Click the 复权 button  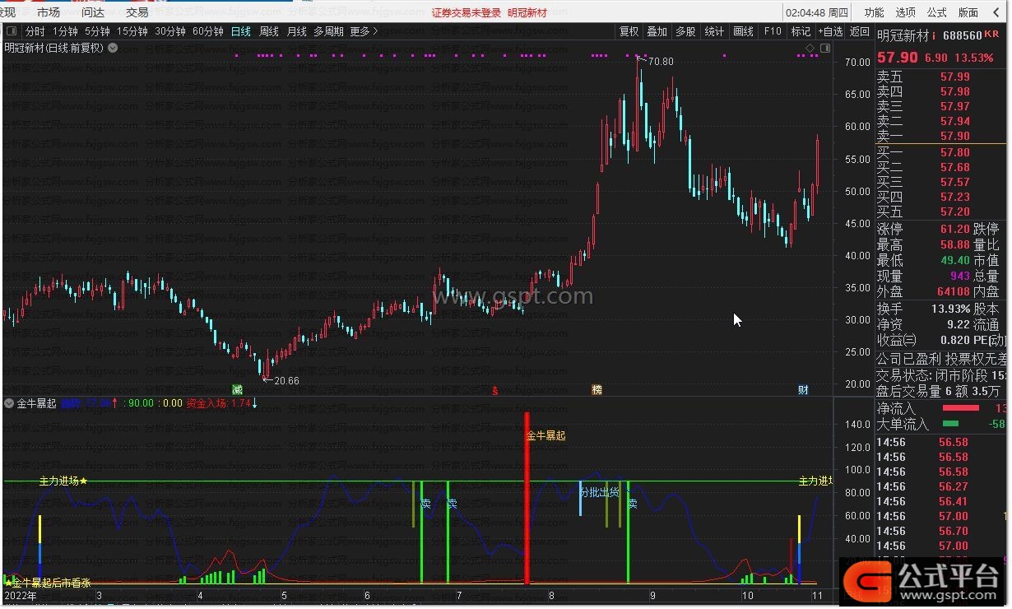(629, 31)
